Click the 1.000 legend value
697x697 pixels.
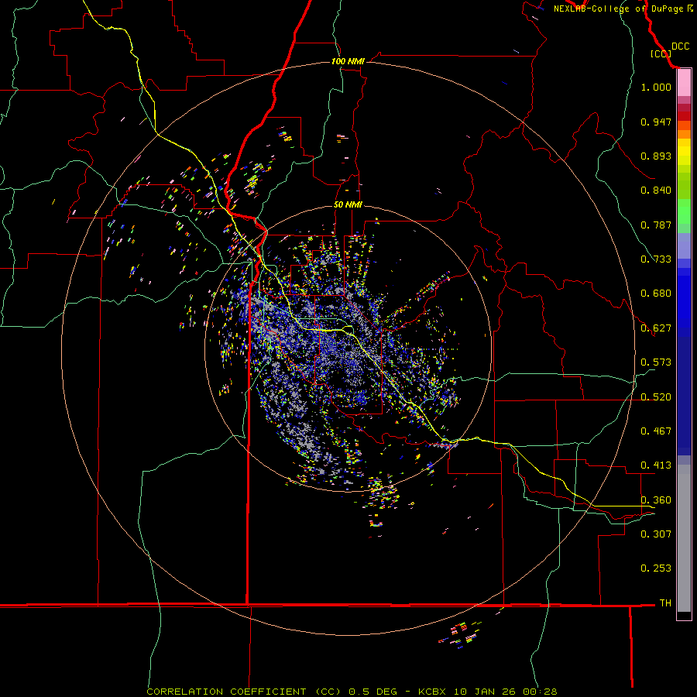656,87
